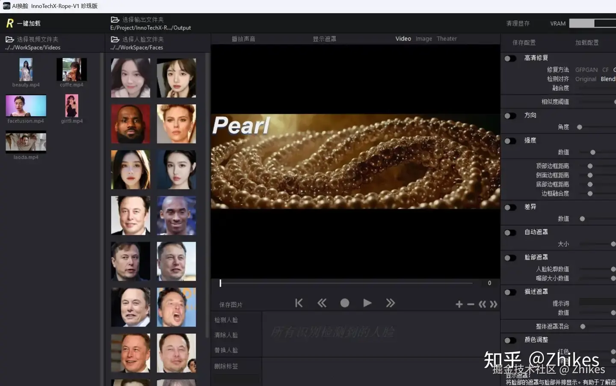
Task: Click the 边框融合度 slider handle
Action: (590, 194)
